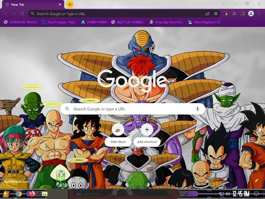Viewport: 265px width, 199px height.
Task: Open Chrome's three-dot menu
Action: coord(259,13)
